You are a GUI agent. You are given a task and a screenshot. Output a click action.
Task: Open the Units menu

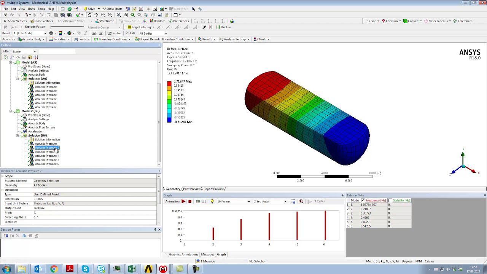point(31,9)
